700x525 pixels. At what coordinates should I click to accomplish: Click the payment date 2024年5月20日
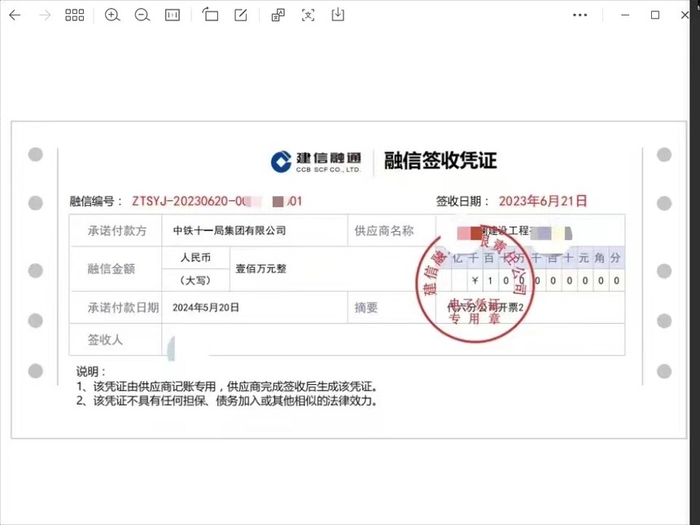pyautogui.click(x=206, y=308)
